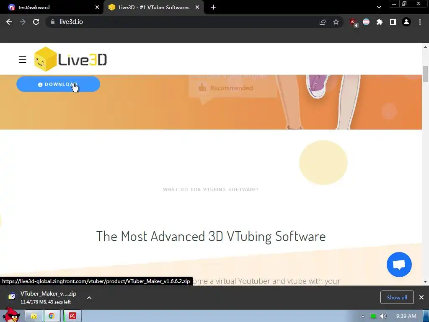Open the Start menu bird icon
429x322 pixels.
[x=11, y=315]
